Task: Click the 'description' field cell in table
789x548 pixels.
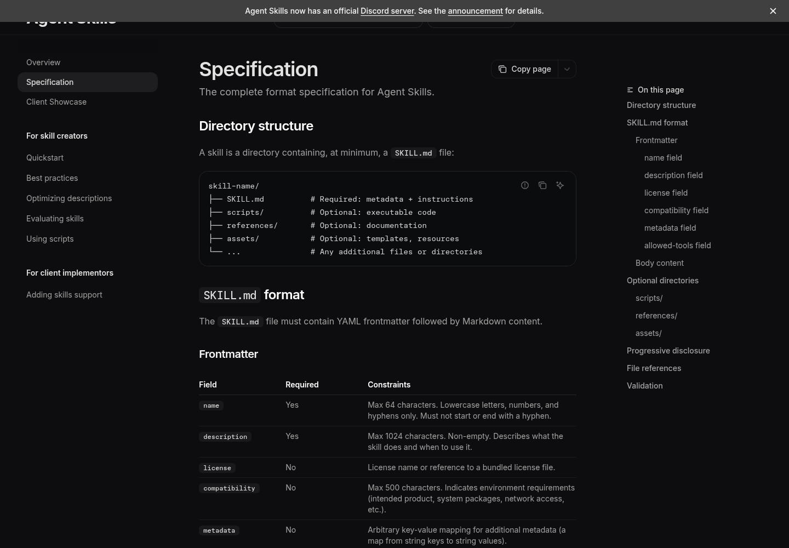Action: coord(225,437)
